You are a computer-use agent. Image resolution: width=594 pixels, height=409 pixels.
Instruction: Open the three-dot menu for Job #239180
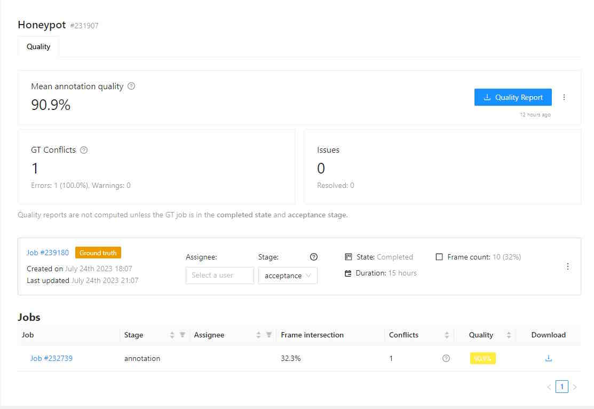pos(568,266)
